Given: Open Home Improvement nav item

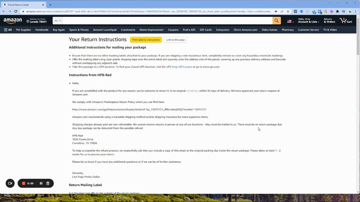Looking at the screenshot, I should (x=152, y=30).
